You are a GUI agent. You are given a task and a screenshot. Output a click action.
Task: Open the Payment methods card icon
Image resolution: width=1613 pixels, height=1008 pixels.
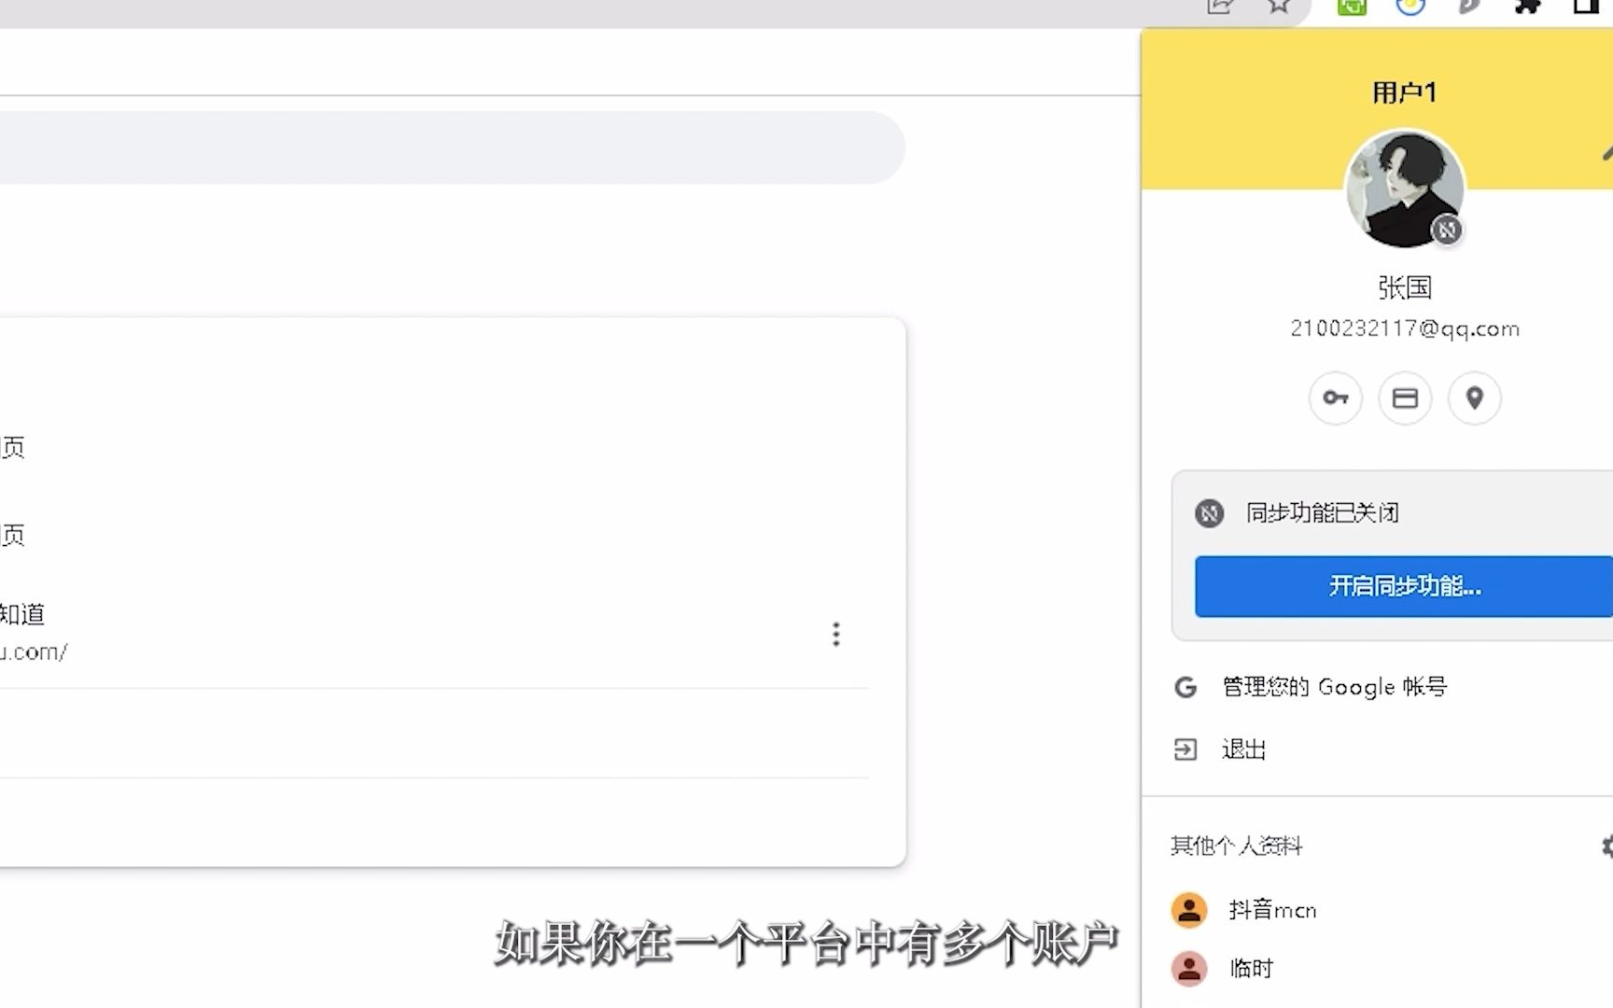tap(1404, 398)
